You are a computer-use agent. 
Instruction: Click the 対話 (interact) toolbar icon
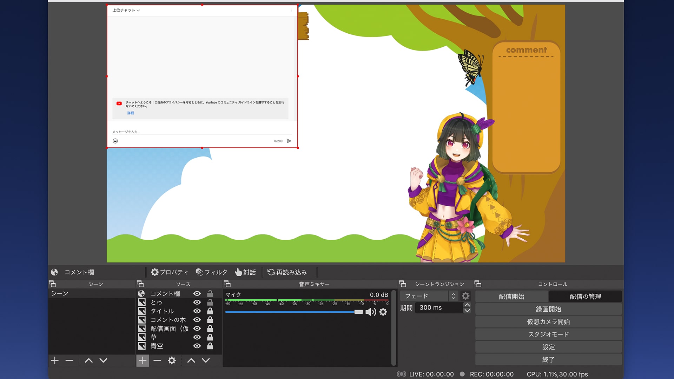(x=245, y=272)
